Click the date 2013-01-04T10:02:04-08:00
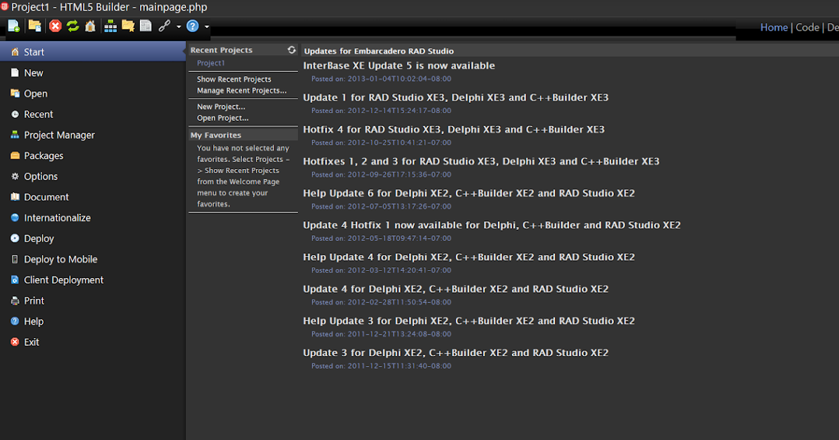Viewport: 839px width, 440px height. [x=399, y=79]
